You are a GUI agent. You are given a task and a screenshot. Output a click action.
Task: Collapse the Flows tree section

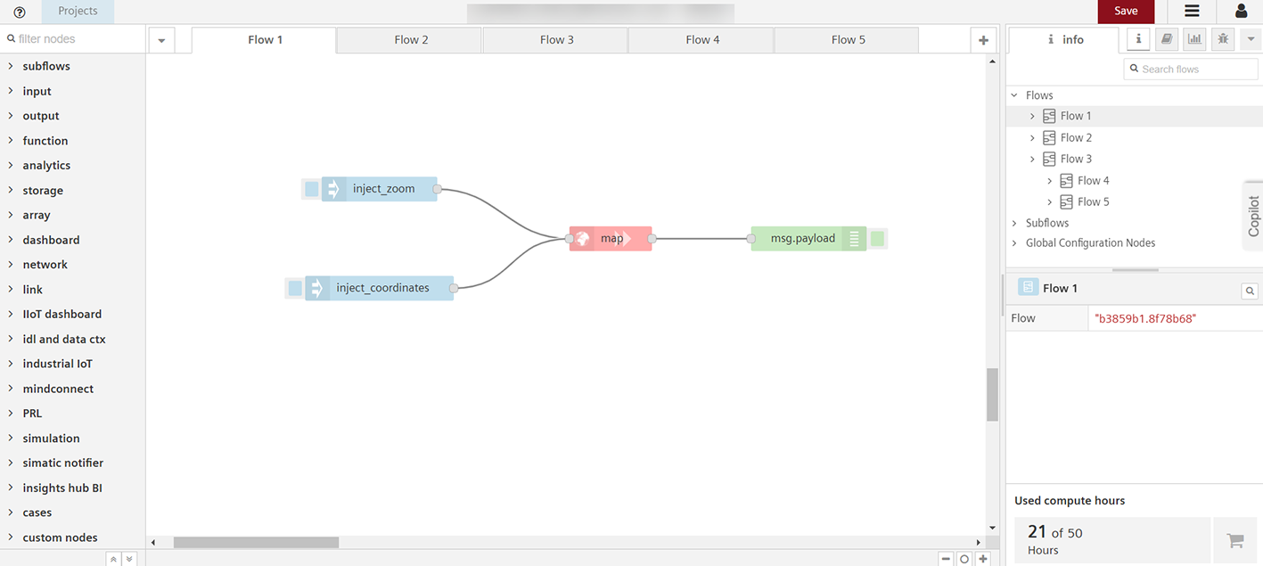1014,95
